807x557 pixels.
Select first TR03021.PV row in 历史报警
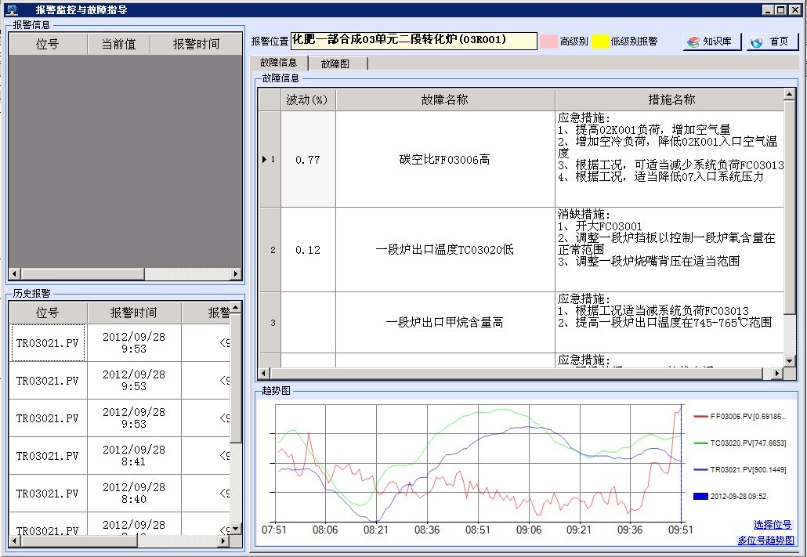[x=48, y=343]
